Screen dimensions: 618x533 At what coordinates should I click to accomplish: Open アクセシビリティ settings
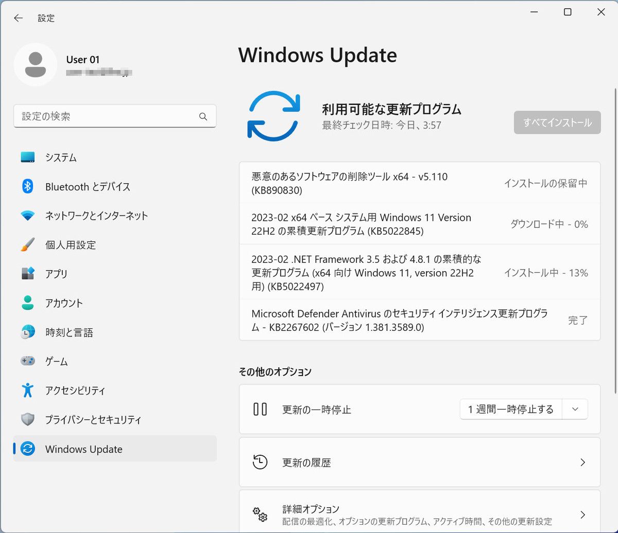click(x=115, y=390)
